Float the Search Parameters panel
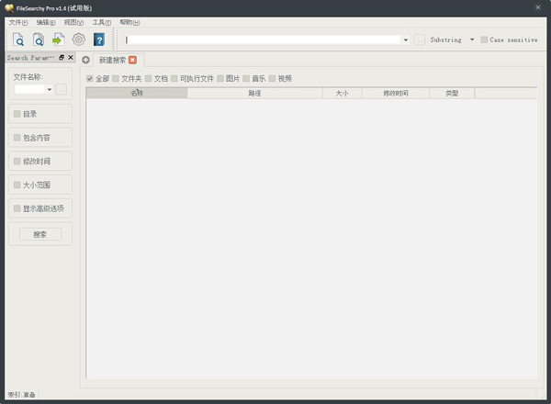551x404 pixels. (62, 57)
